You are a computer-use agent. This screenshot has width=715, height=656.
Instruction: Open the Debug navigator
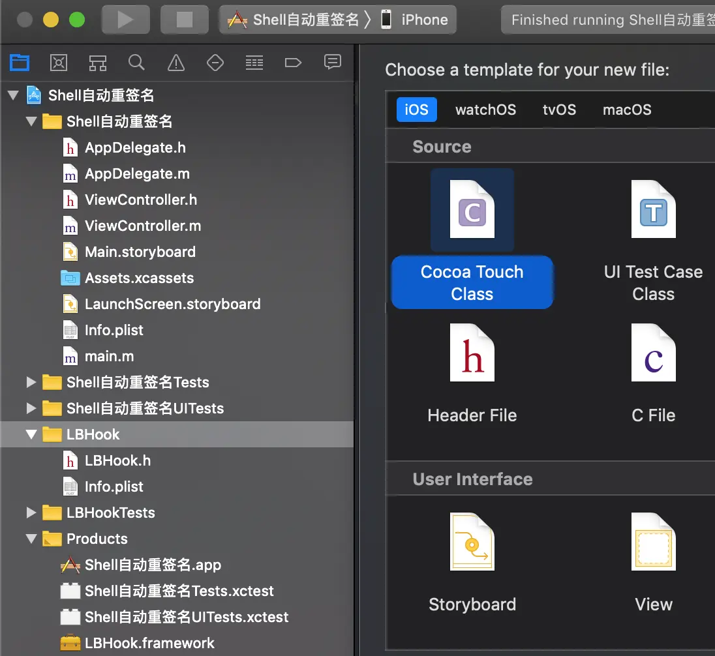click(254, 63)
